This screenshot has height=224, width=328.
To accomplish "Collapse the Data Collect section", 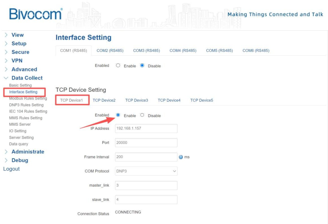I will (6, 78).
